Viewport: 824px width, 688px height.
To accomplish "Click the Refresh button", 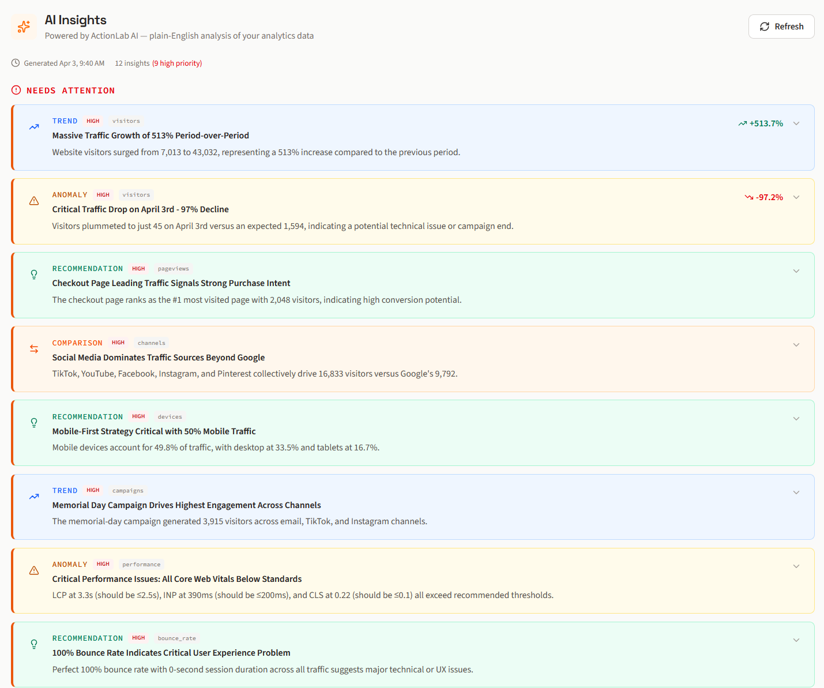I will (781, 26).
